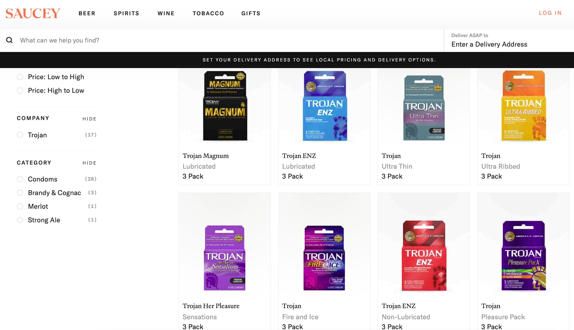Click the Condoms count (28)
Viewport: 574px width, 330px height.
[91, 179]
